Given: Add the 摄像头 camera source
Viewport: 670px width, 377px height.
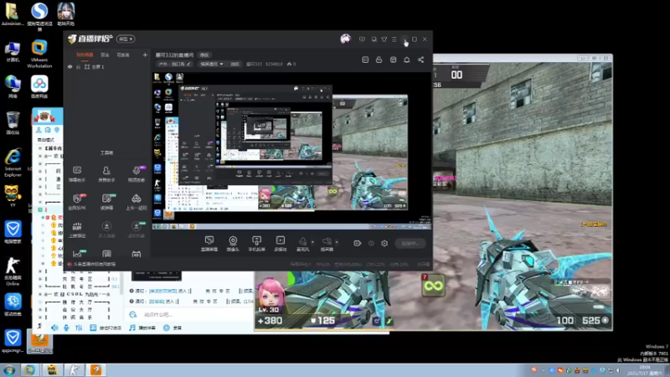Looking at the screenshot, I should tap(233, 244).
